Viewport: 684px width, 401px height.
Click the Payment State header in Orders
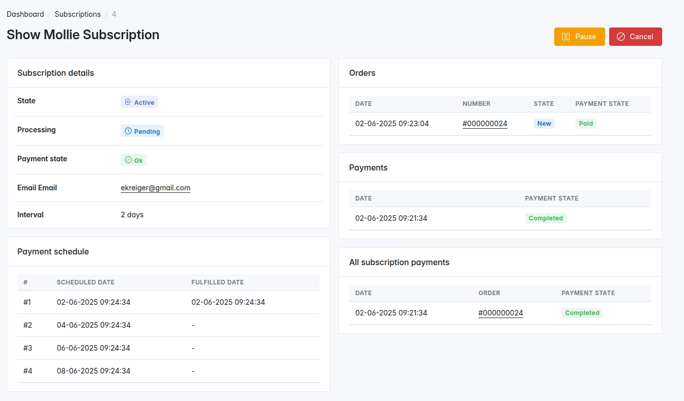(x=602, y=104)
